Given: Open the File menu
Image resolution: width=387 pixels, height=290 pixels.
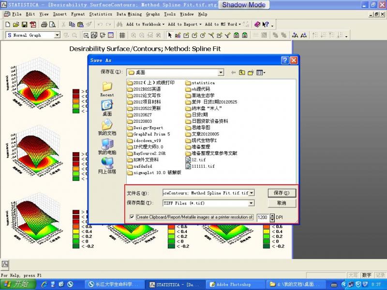Looking at the screenshot, I should (x=17, y=14).
